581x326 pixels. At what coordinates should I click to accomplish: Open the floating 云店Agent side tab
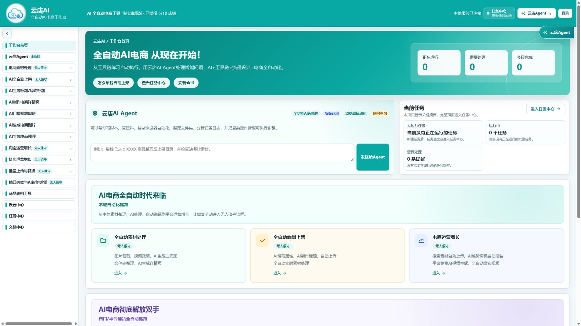556,33
